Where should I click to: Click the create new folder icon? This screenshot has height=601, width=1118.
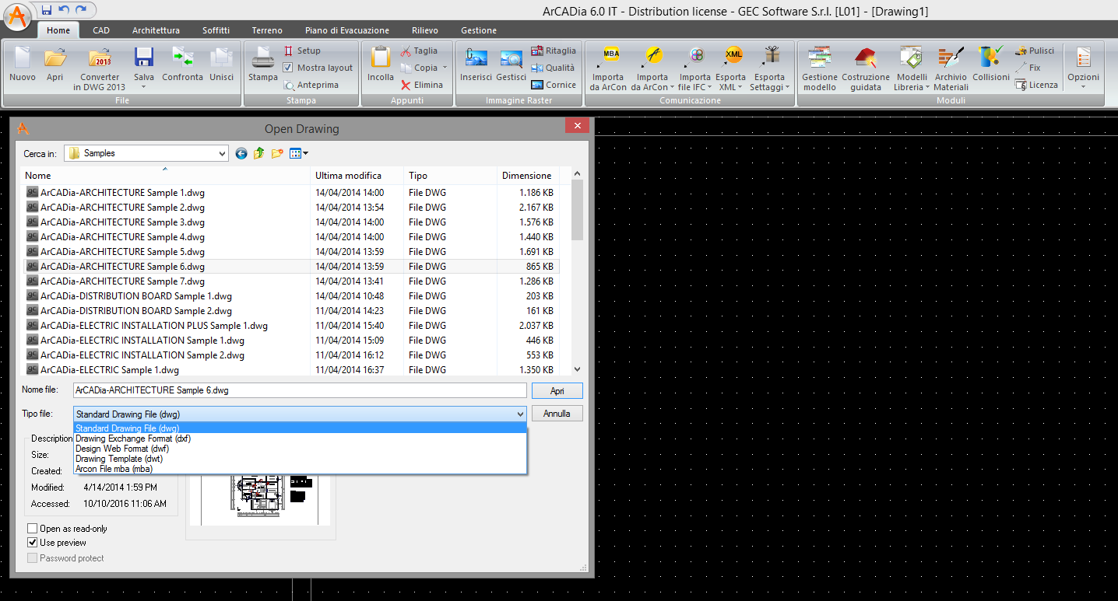(x=277, y=154)
